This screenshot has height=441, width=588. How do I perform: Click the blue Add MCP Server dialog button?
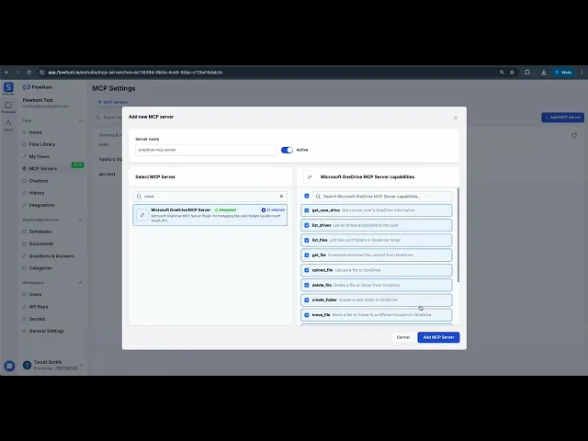438,337
